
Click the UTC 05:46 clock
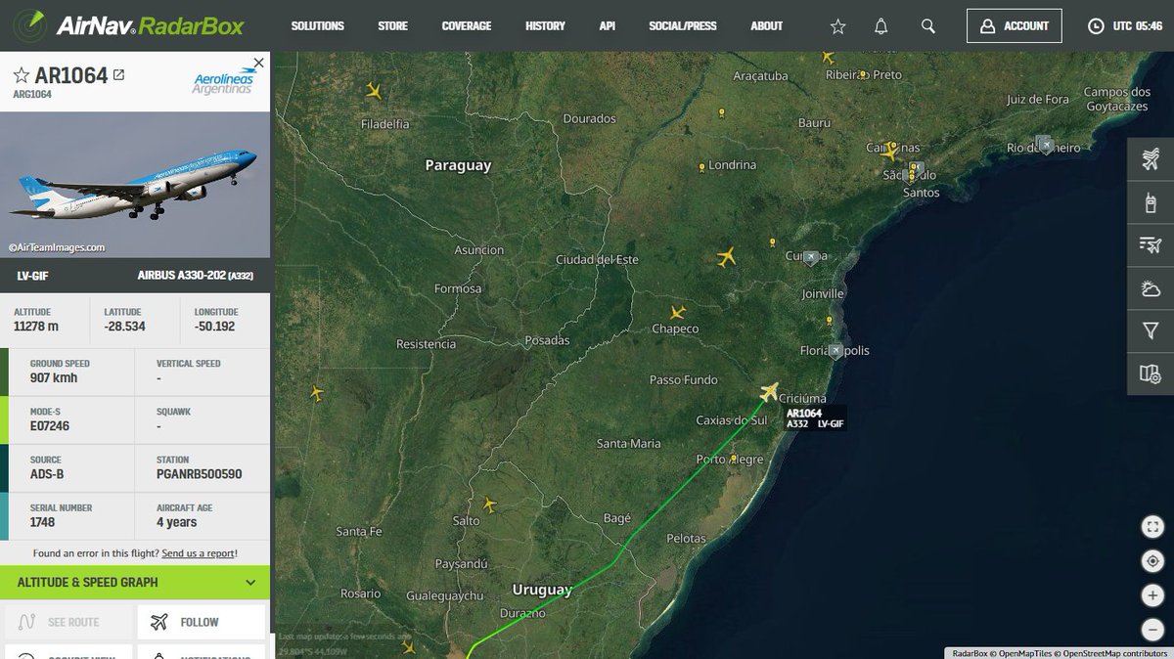(x=1125, y=26)
